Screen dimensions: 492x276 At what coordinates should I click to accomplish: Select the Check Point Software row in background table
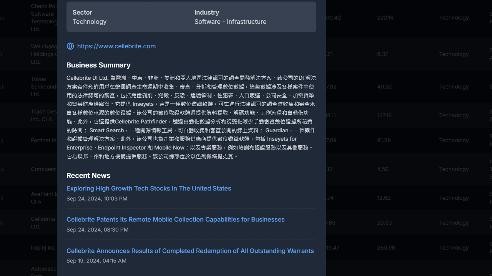tap(246, 18)
